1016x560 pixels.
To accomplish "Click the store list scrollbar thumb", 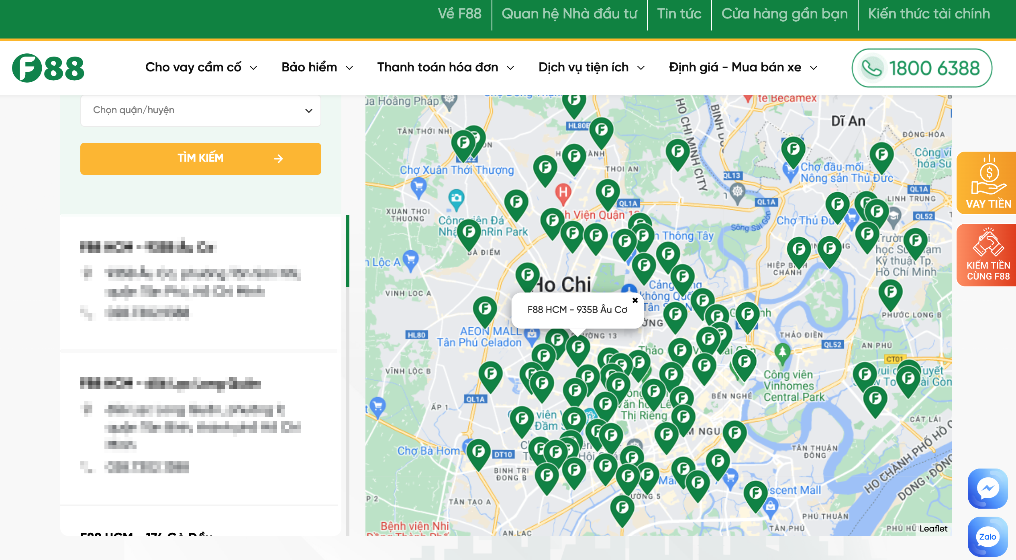I will (348, 251).
